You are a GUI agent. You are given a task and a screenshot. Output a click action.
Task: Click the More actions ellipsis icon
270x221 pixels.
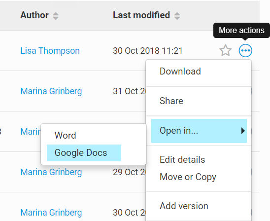click(x=245, y=50)
